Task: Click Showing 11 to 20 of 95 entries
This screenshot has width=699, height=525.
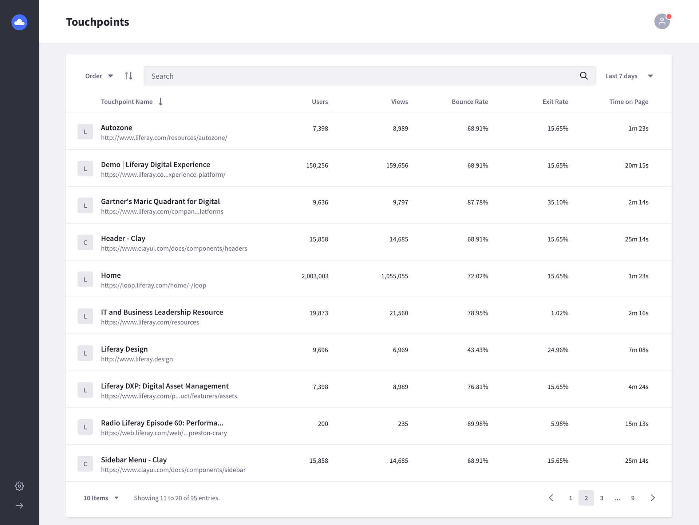Action: [x=177, y=498]
